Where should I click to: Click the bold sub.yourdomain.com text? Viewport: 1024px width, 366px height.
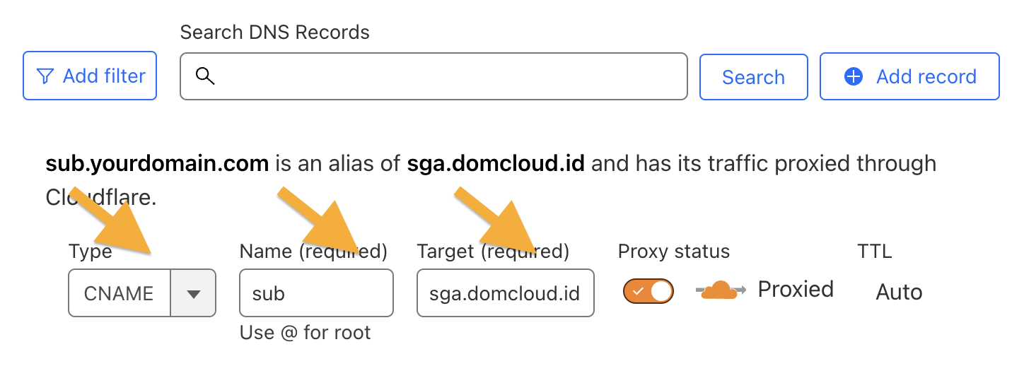tap(157, 164)
